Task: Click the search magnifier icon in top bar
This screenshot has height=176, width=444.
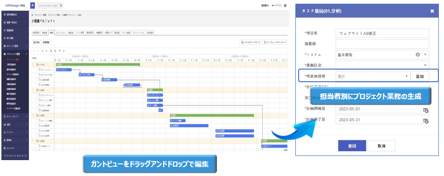Action: pos(61,6)
